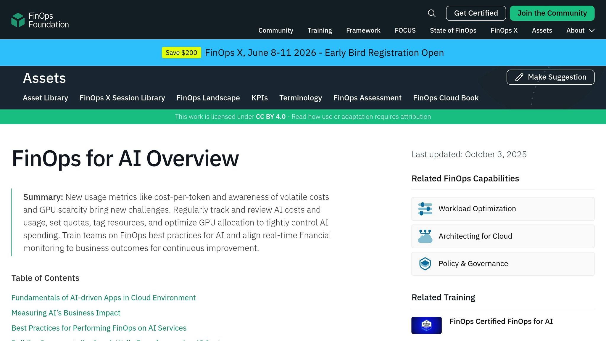Click the Save $200 badge
The width and height of the screenshot is (606, 341).
coord(181,53)
